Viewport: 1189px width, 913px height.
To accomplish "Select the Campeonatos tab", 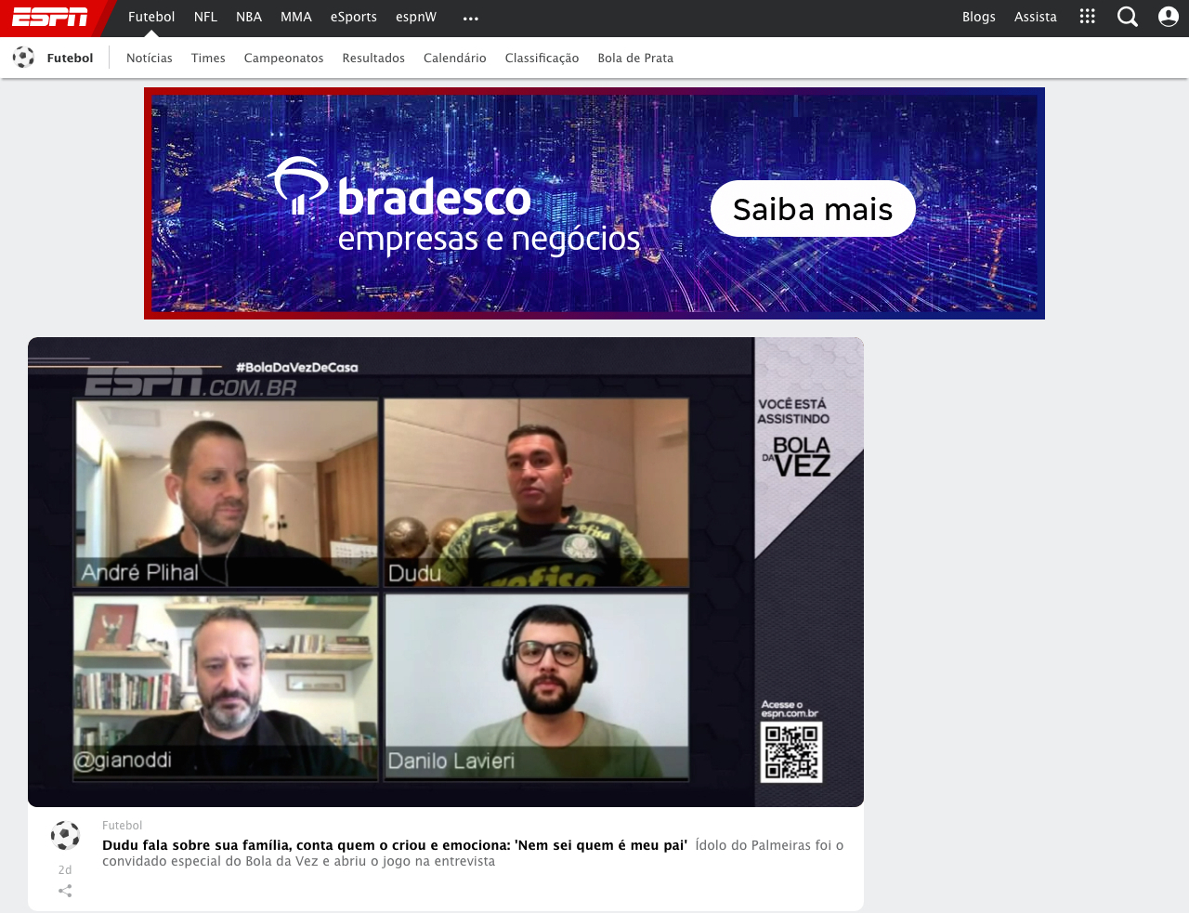I will point(284,58).
